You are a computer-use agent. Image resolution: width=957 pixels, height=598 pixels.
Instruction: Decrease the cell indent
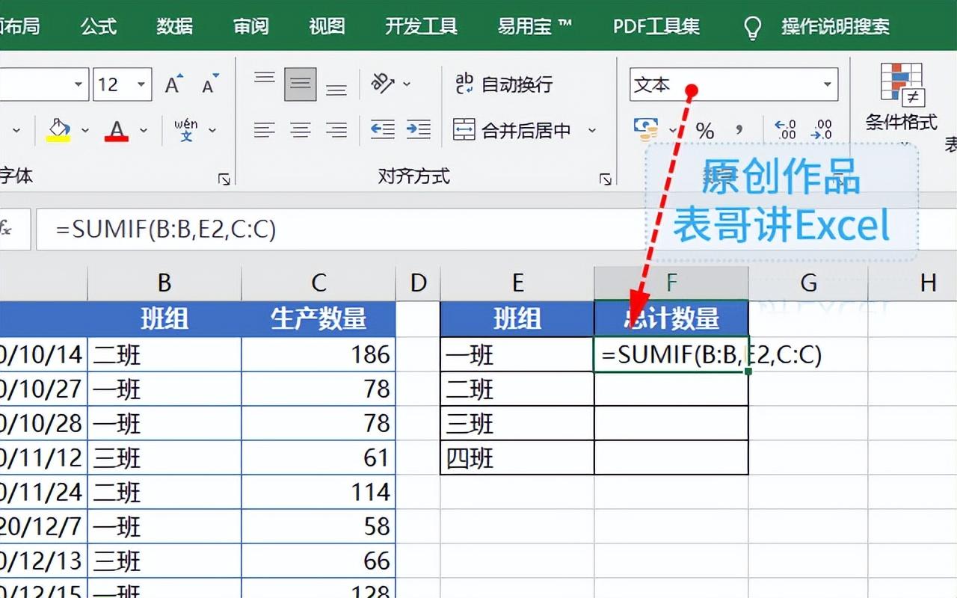coord(383,130)
